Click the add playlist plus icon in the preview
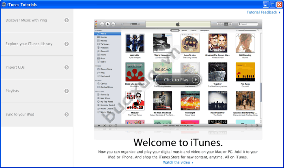Viewport: 284px width, 168px height. point(99,126)
